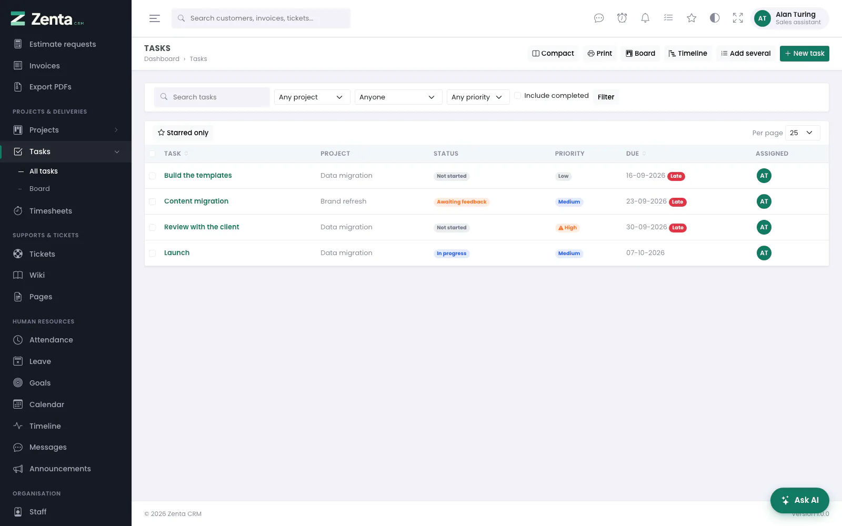The height and width of the screenshot is (526, 842).
Task: Click the Zenta CRM logo
Action: [x=47, y=19]
